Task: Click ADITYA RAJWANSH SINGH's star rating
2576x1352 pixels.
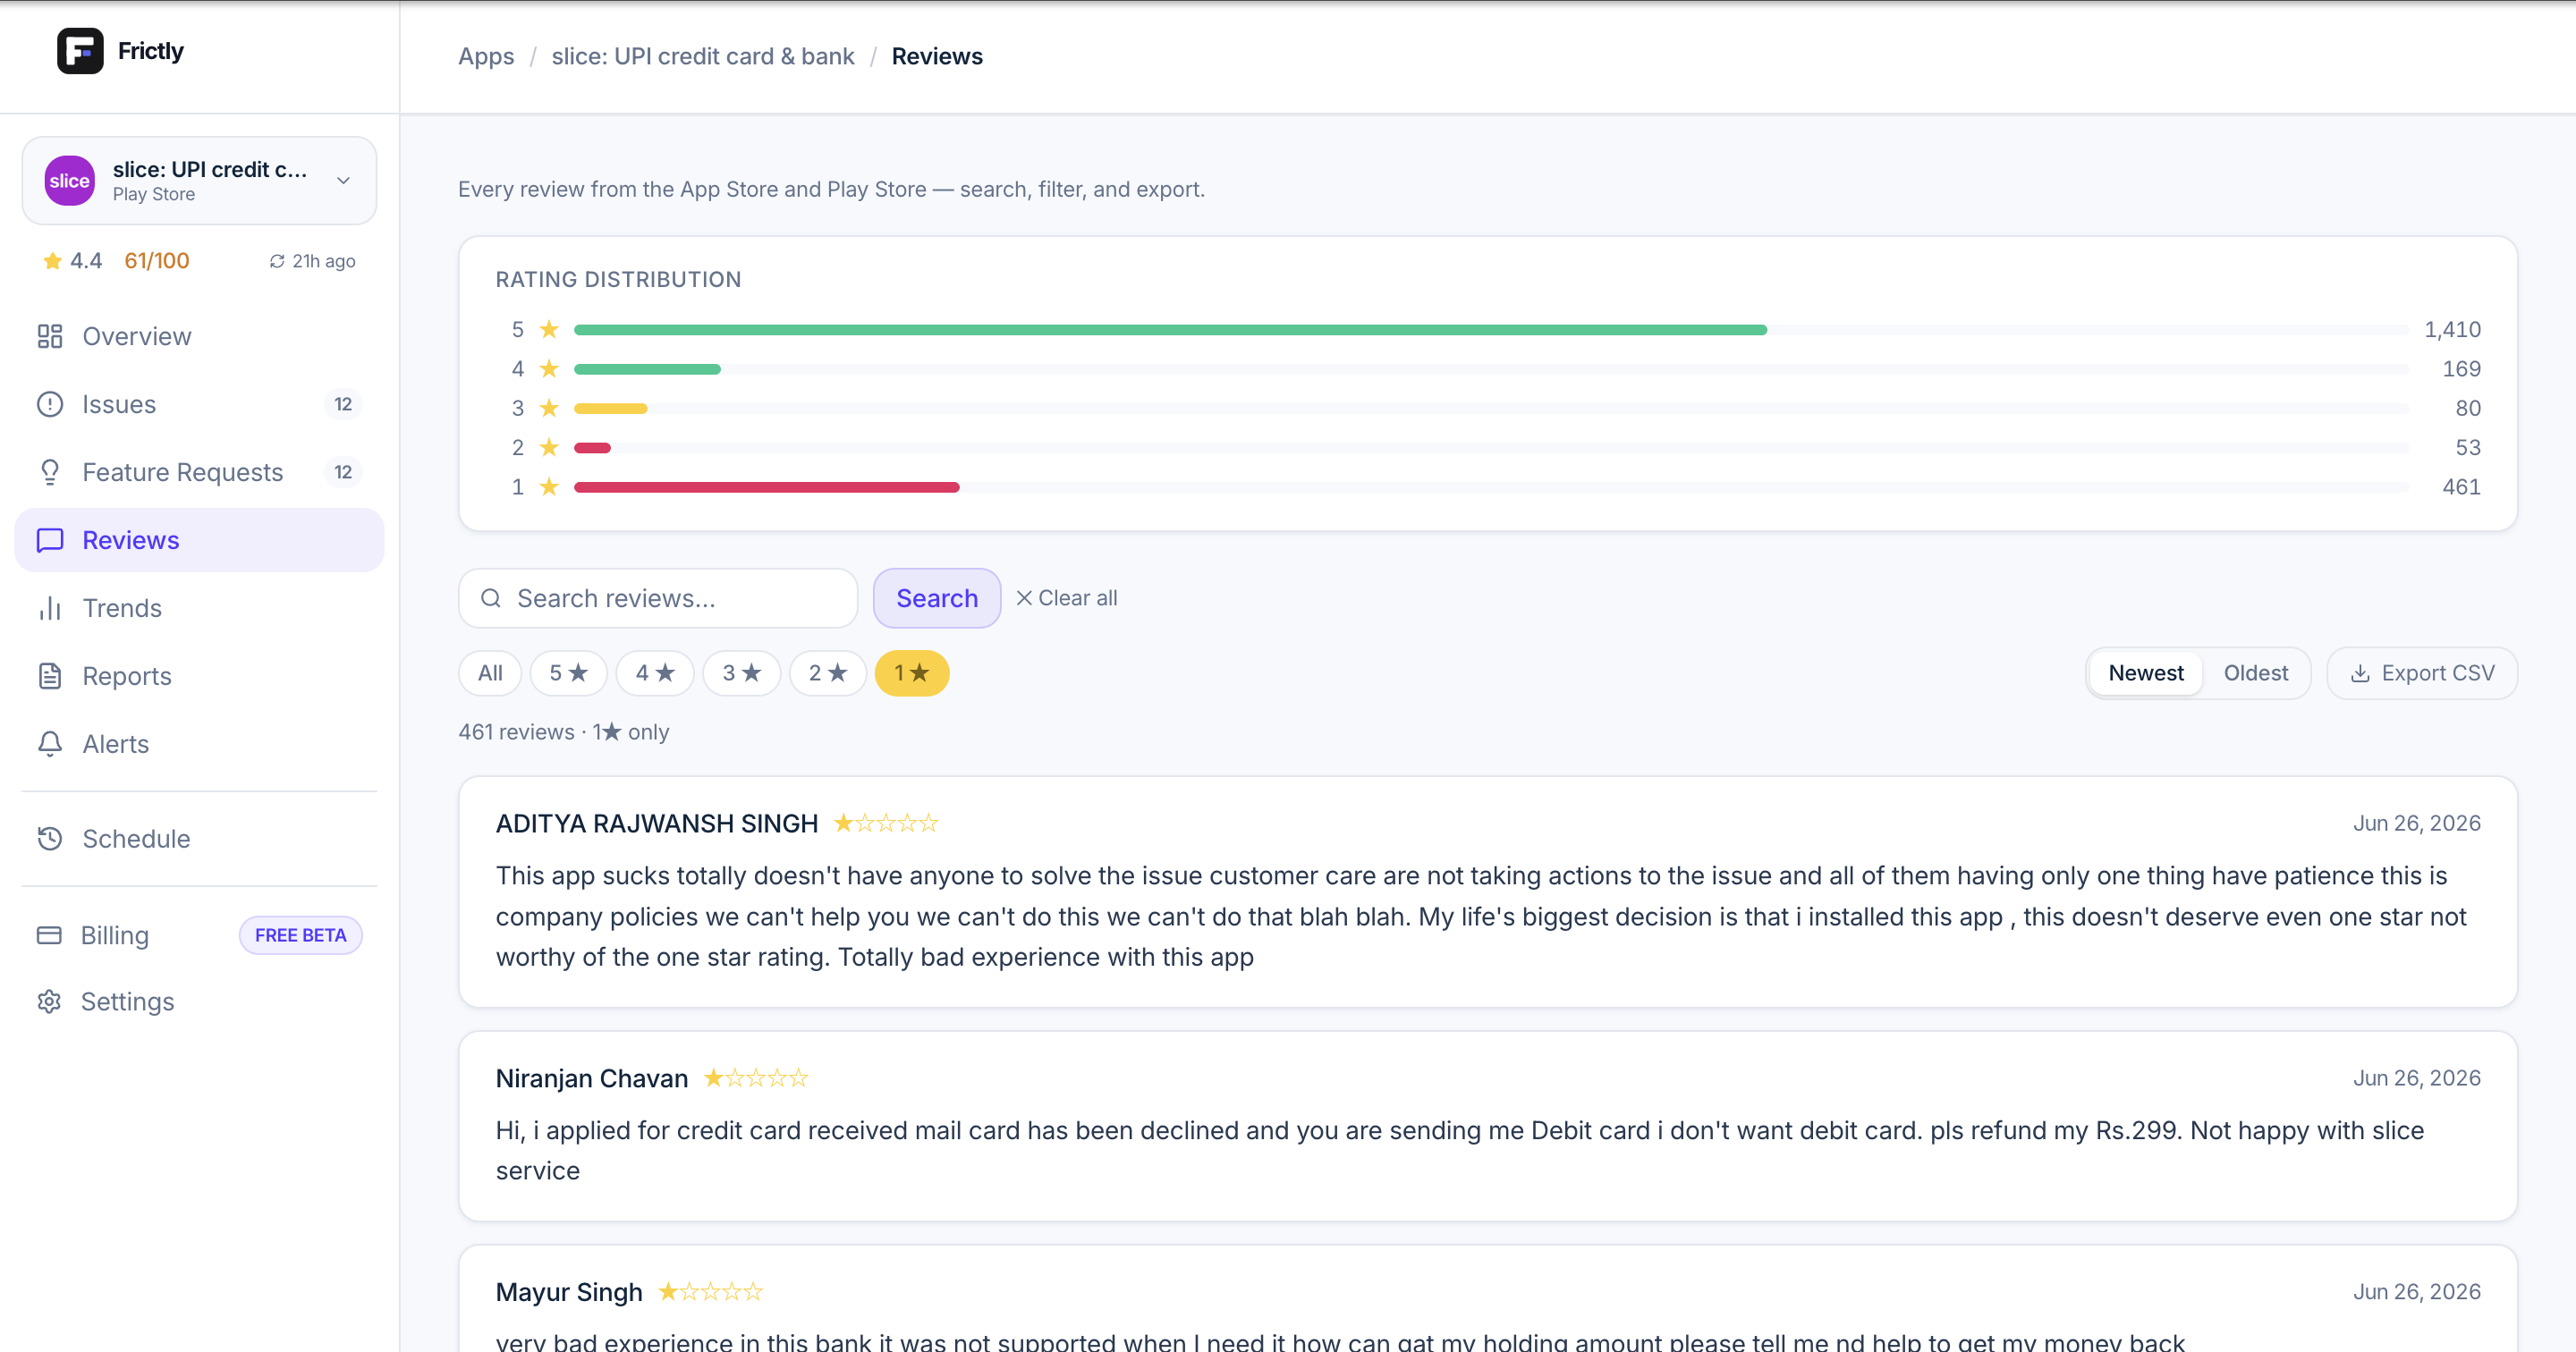Action: pyautogui.click(x=885, y=823)
